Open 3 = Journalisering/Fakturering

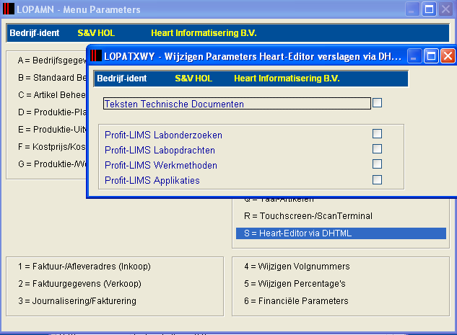point(77,300)
